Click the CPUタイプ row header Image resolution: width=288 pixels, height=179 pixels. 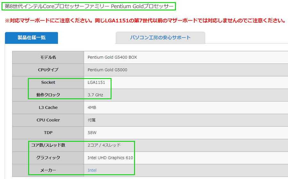click(x=48, y=70)
